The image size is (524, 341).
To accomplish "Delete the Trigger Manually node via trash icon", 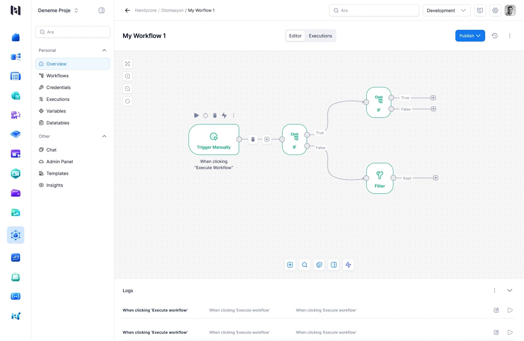I will coord(215,115).
